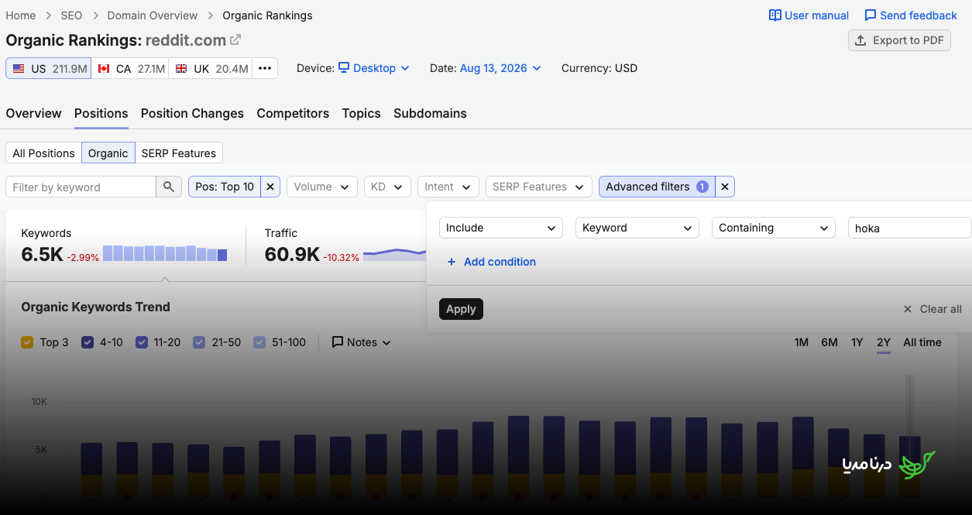Set trend range to 2Y

(x=884, y=342)
